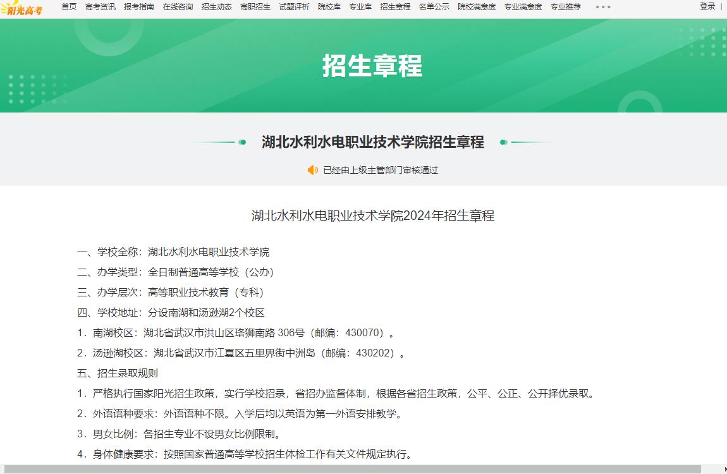Open the 首页 navigation item
The width and height of the screenshot is (727, 474).
(x=69, y=7)
